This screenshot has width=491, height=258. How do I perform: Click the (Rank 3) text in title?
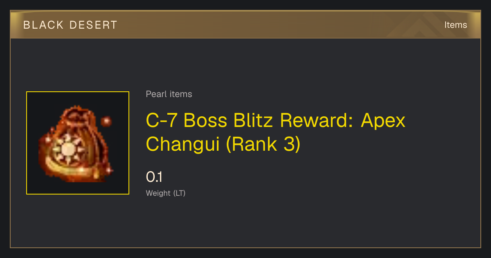coord(263,144)
